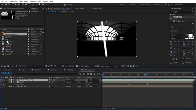Select the Libraries workspace

click(x=157, y=5)
